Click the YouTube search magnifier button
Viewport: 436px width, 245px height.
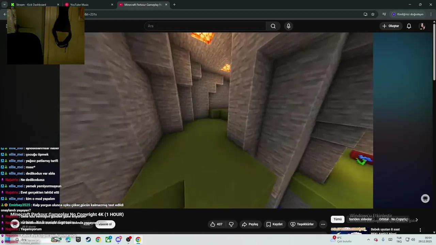coord(273,26)
